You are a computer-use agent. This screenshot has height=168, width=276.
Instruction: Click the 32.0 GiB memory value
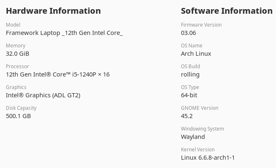[17, 54]
